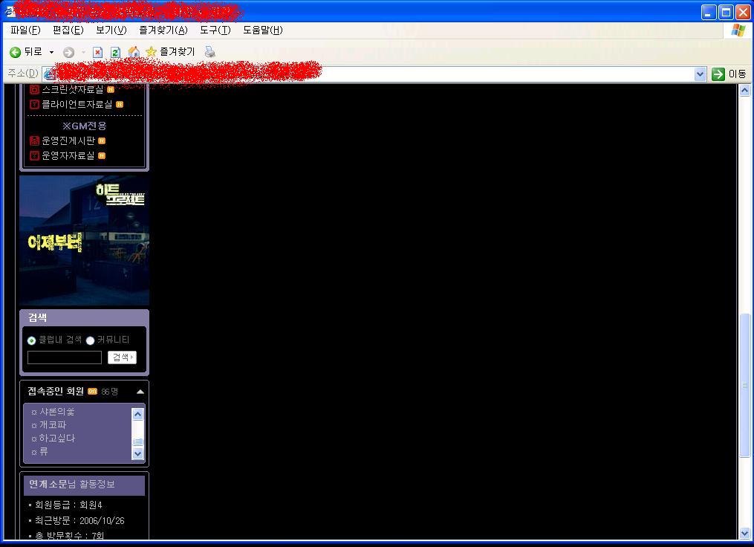Open the 클라이언트자료실 board link
The height and width of the screenshot is (547, 754).
tap(77, 104)
